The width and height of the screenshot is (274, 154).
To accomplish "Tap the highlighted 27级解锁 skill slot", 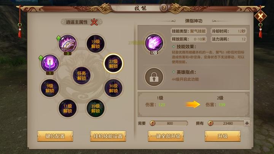I will [113, 64].
